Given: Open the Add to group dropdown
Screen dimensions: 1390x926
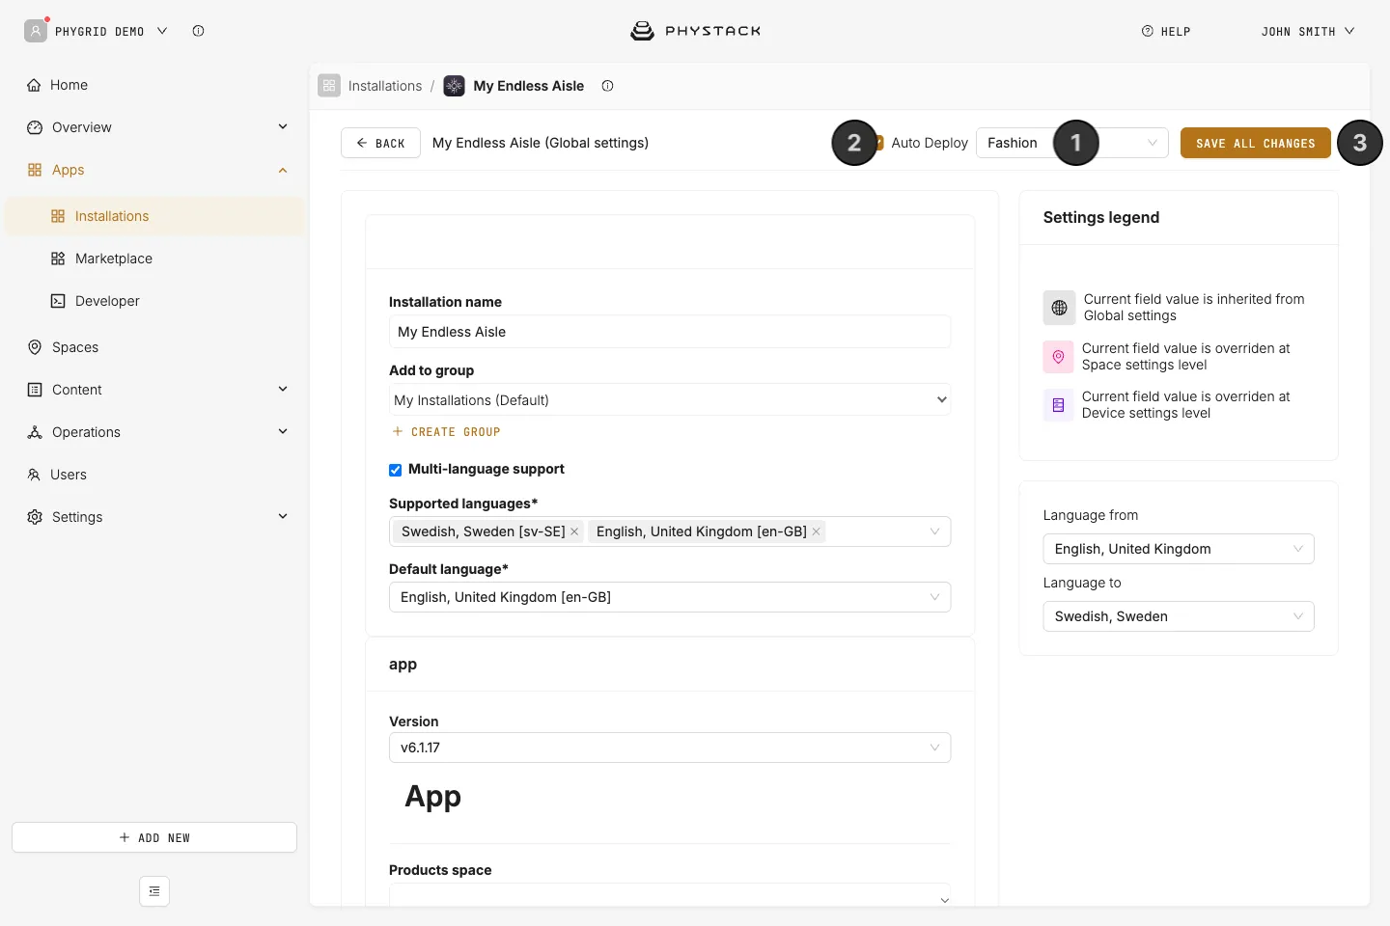Looking at the screenshot, I should [x=670, y=400].
